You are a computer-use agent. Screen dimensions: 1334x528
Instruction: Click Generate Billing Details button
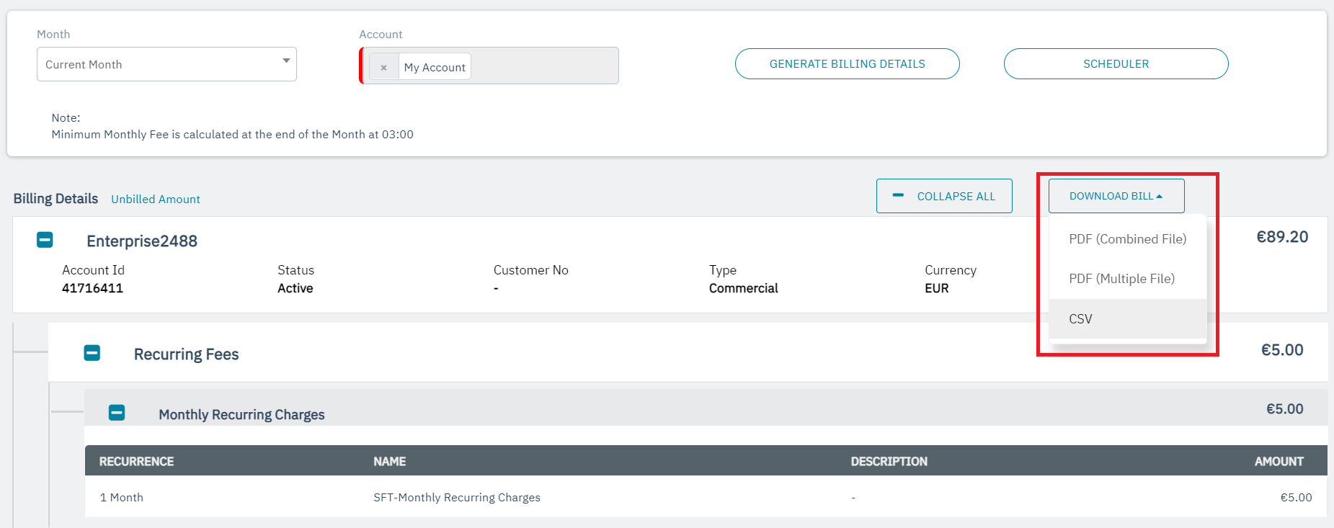tap(847, 64)
